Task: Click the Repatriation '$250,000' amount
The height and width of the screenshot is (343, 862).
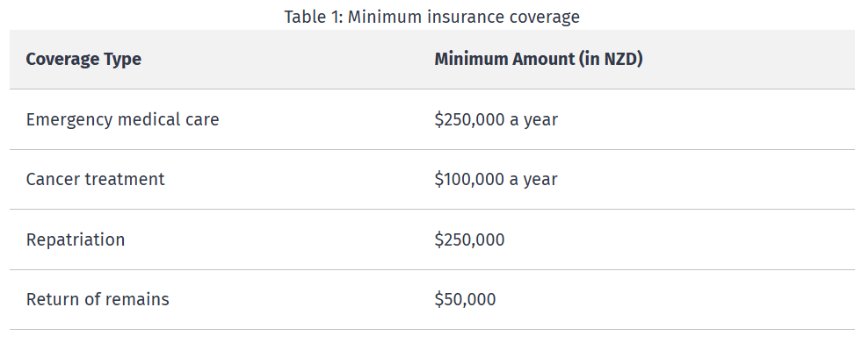Action: 469,239
